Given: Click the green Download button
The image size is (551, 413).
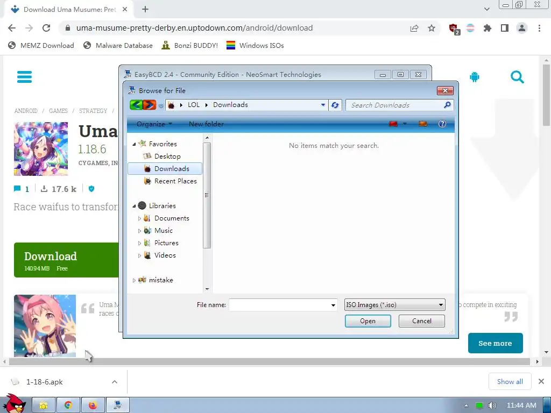Looking at the screenshot, I should click(66, 260).
